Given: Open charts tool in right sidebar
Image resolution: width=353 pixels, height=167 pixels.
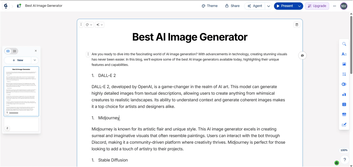Looking at the screenshot, I should click(344, 94).
